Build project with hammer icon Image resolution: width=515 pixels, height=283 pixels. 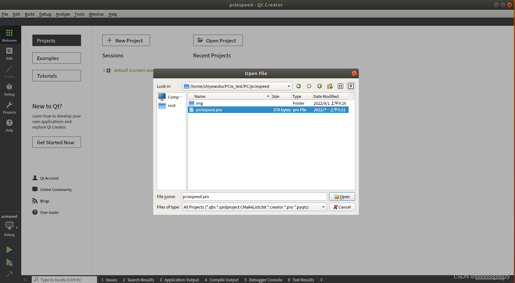pos(9,274)
